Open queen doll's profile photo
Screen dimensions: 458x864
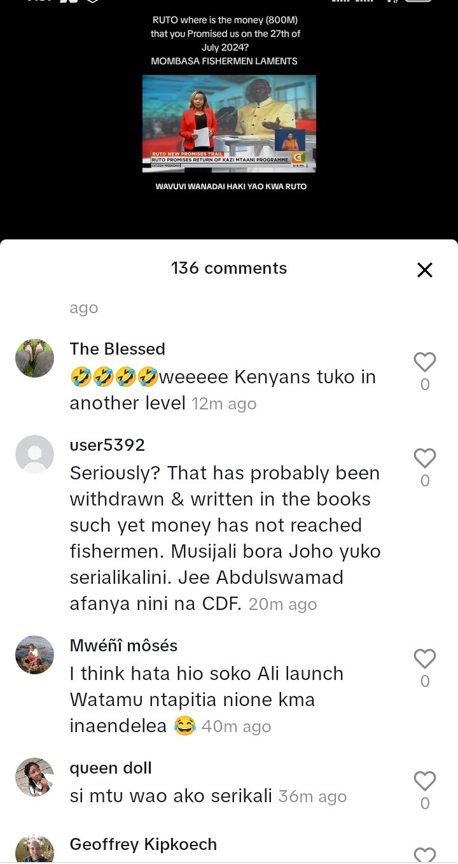[x=34, y=777]
